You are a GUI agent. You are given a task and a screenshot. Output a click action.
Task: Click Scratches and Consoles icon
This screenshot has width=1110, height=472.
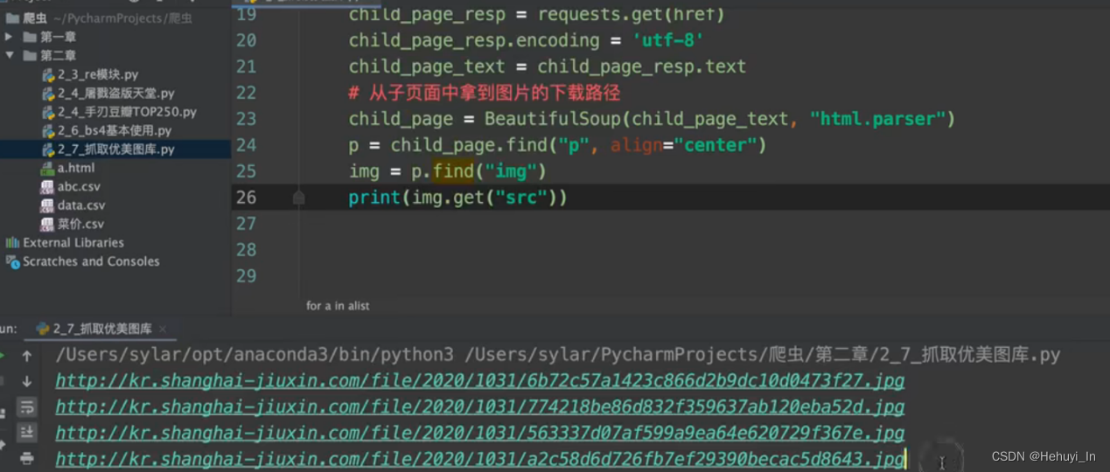coord(12,261)
